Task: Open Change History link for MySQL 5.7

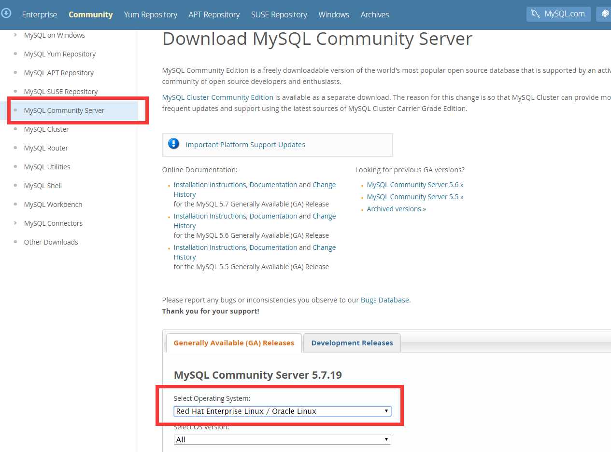Action: tap(324, 185)
